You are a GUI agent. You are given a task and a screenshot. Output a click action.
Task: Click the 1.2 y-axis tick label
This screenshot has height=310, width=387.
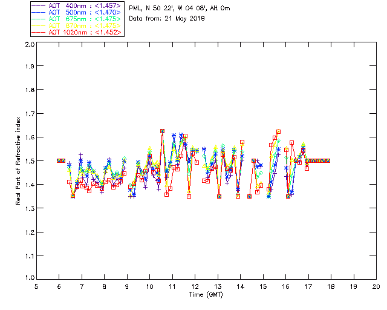pos(30,232)
